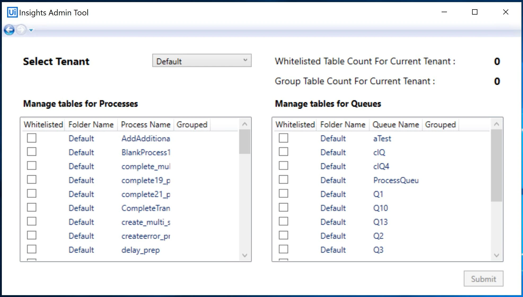Open the Select Tenant dropdown showing Default
Screen dimensions: 523x297
(x=202, y=61)
